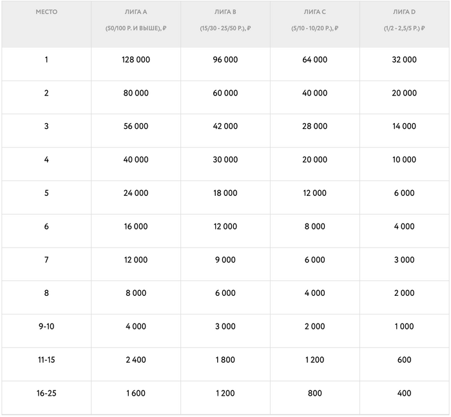Click the ЛИГА B column header
Viewport: 451px width, 417px height.
point(225,12)
